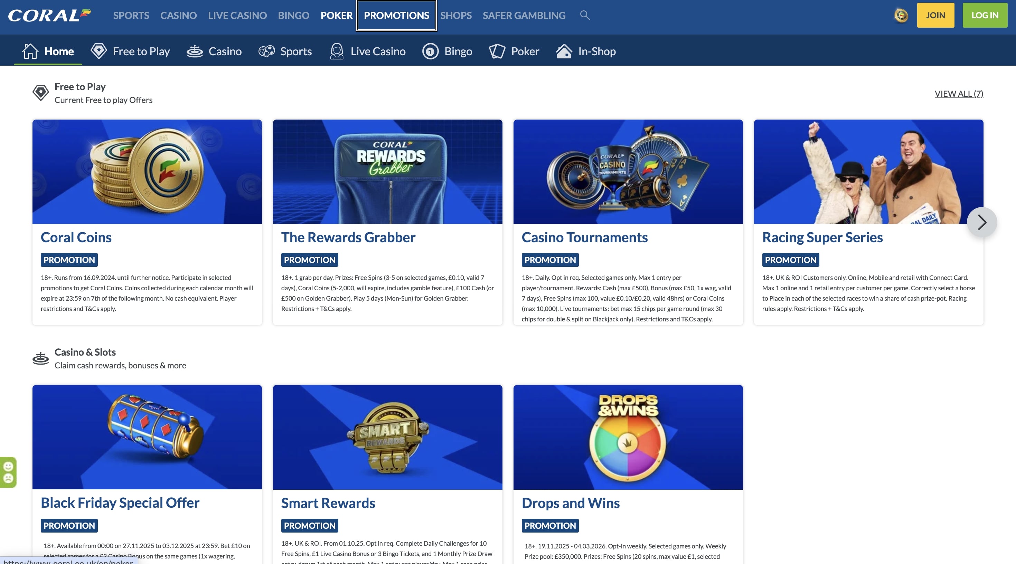Open the In-Shop house icon
The width and height of the screenshot is (1016, 564).
[x=563, y=50]
